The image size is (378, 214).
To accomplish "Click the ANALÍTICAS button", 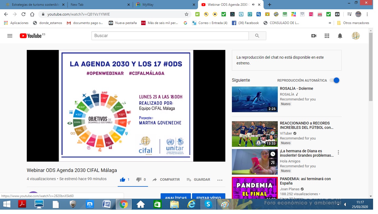I will [x=176, y=197].
